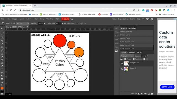Switch to the Swatches tab
Image resolution: width=177 pixels, height=99 pixels.
[132, 28]
